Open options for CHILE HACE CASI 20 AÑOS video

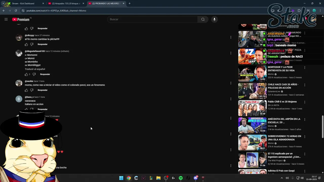point(305,85)
